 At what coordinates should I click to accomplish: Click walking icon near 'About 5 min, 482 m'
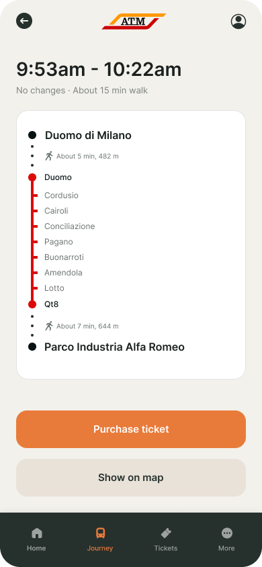tap(49, 156)
